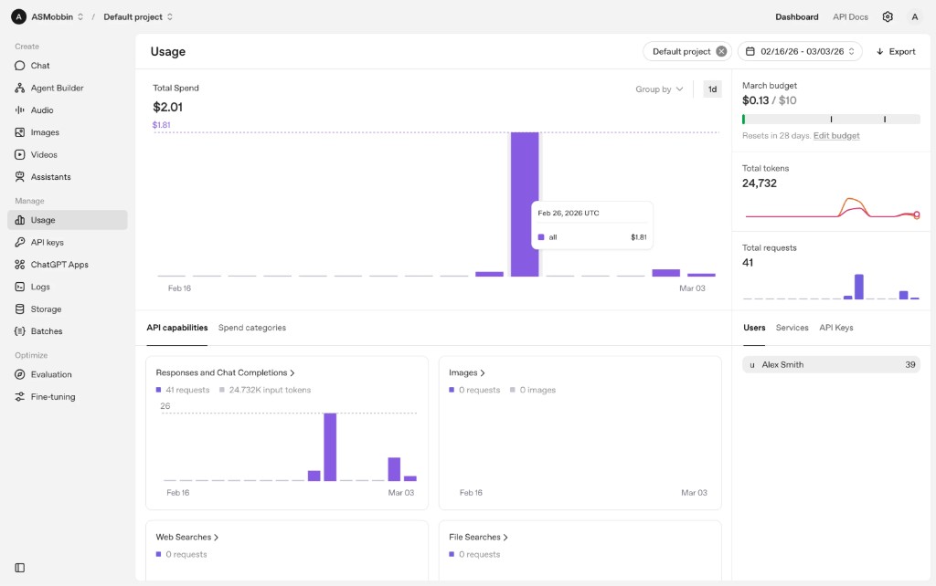Open the ASMobbin organization switcher

[58, 16]
